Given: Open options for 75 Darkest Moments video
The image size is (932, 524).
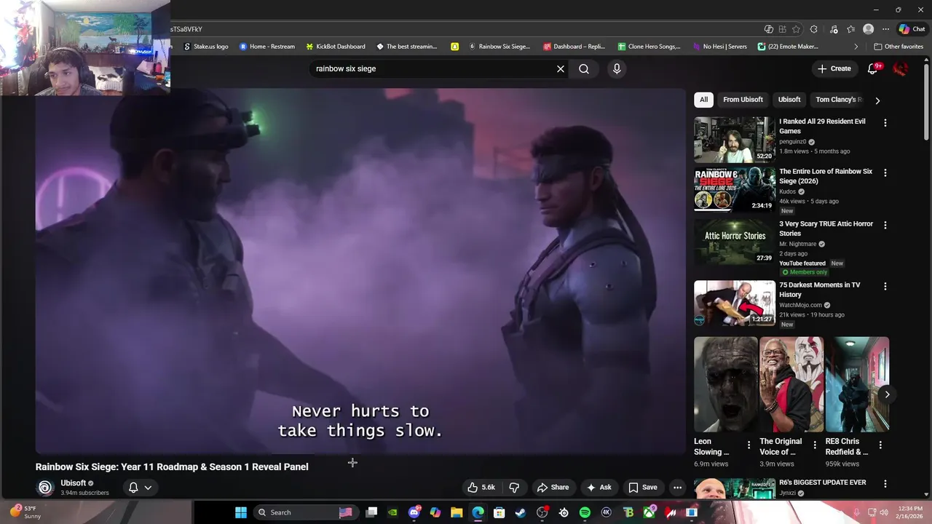Looking at the screenshot, I should tap(885, 287).
